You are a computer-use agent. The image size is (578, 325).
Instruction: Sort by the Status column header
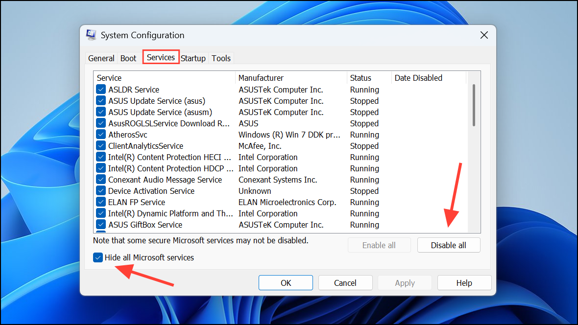(369, 78)
